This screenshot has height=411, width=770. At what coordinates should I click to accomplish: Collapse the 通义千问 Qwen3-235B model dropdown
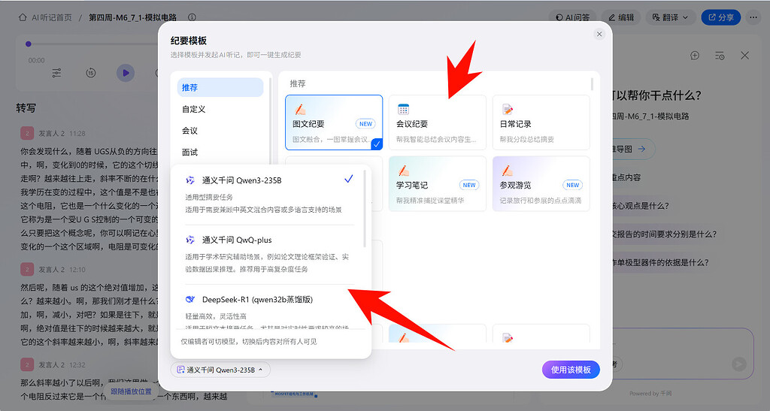pos(220,370)
